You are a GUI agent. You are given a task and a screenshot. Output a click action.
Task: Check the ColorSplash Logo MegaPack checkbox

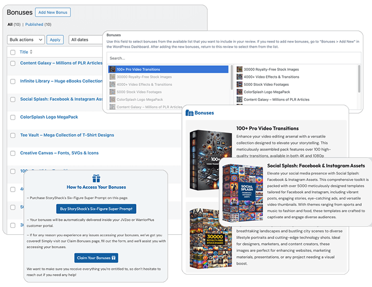(13, 117)
